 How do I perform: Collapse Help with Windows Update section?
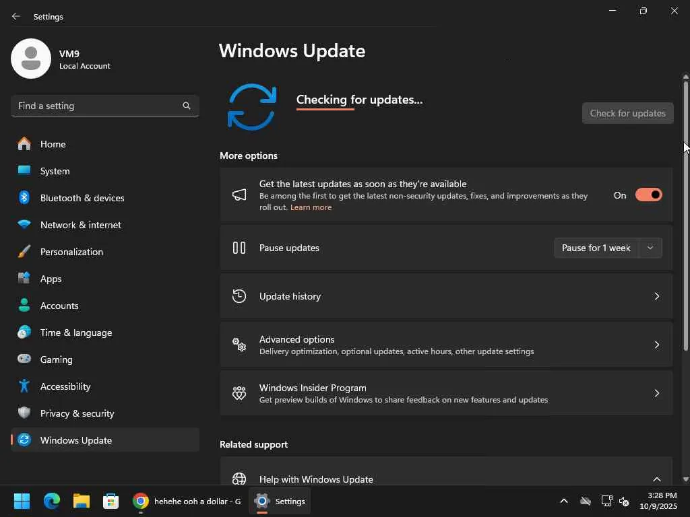coord(656,479)
